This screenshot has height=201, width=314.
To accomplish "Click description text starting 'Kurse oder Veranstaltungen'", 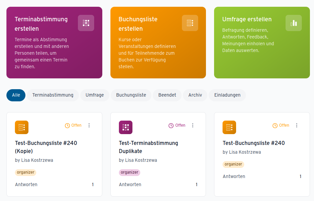I will (147, 53).
